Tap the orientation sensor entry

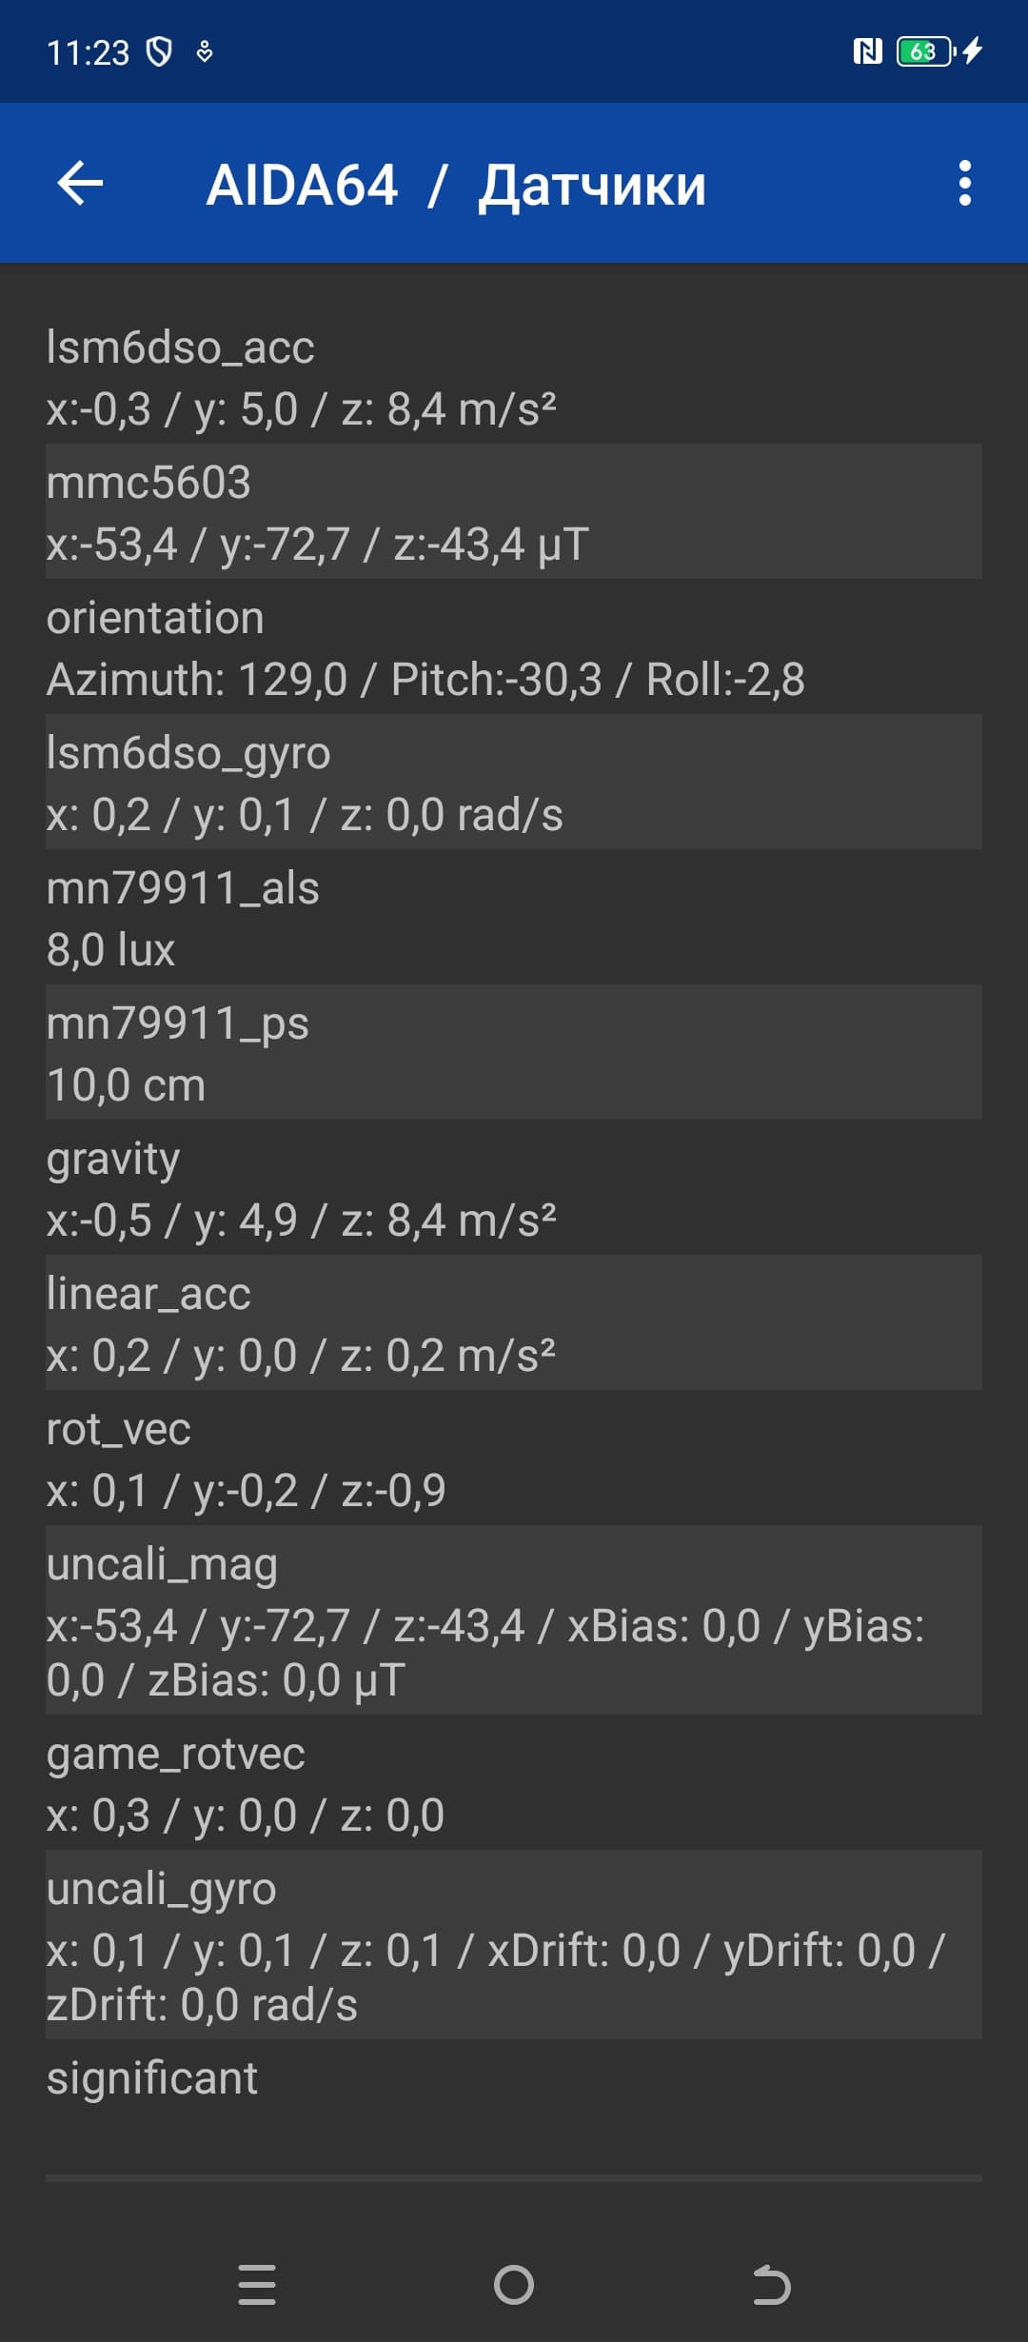pos(514,647)
